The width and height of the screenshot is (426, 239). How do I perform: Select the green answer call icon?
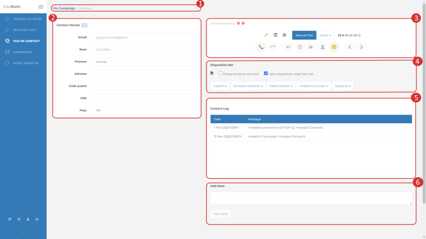tap(261, 47)
